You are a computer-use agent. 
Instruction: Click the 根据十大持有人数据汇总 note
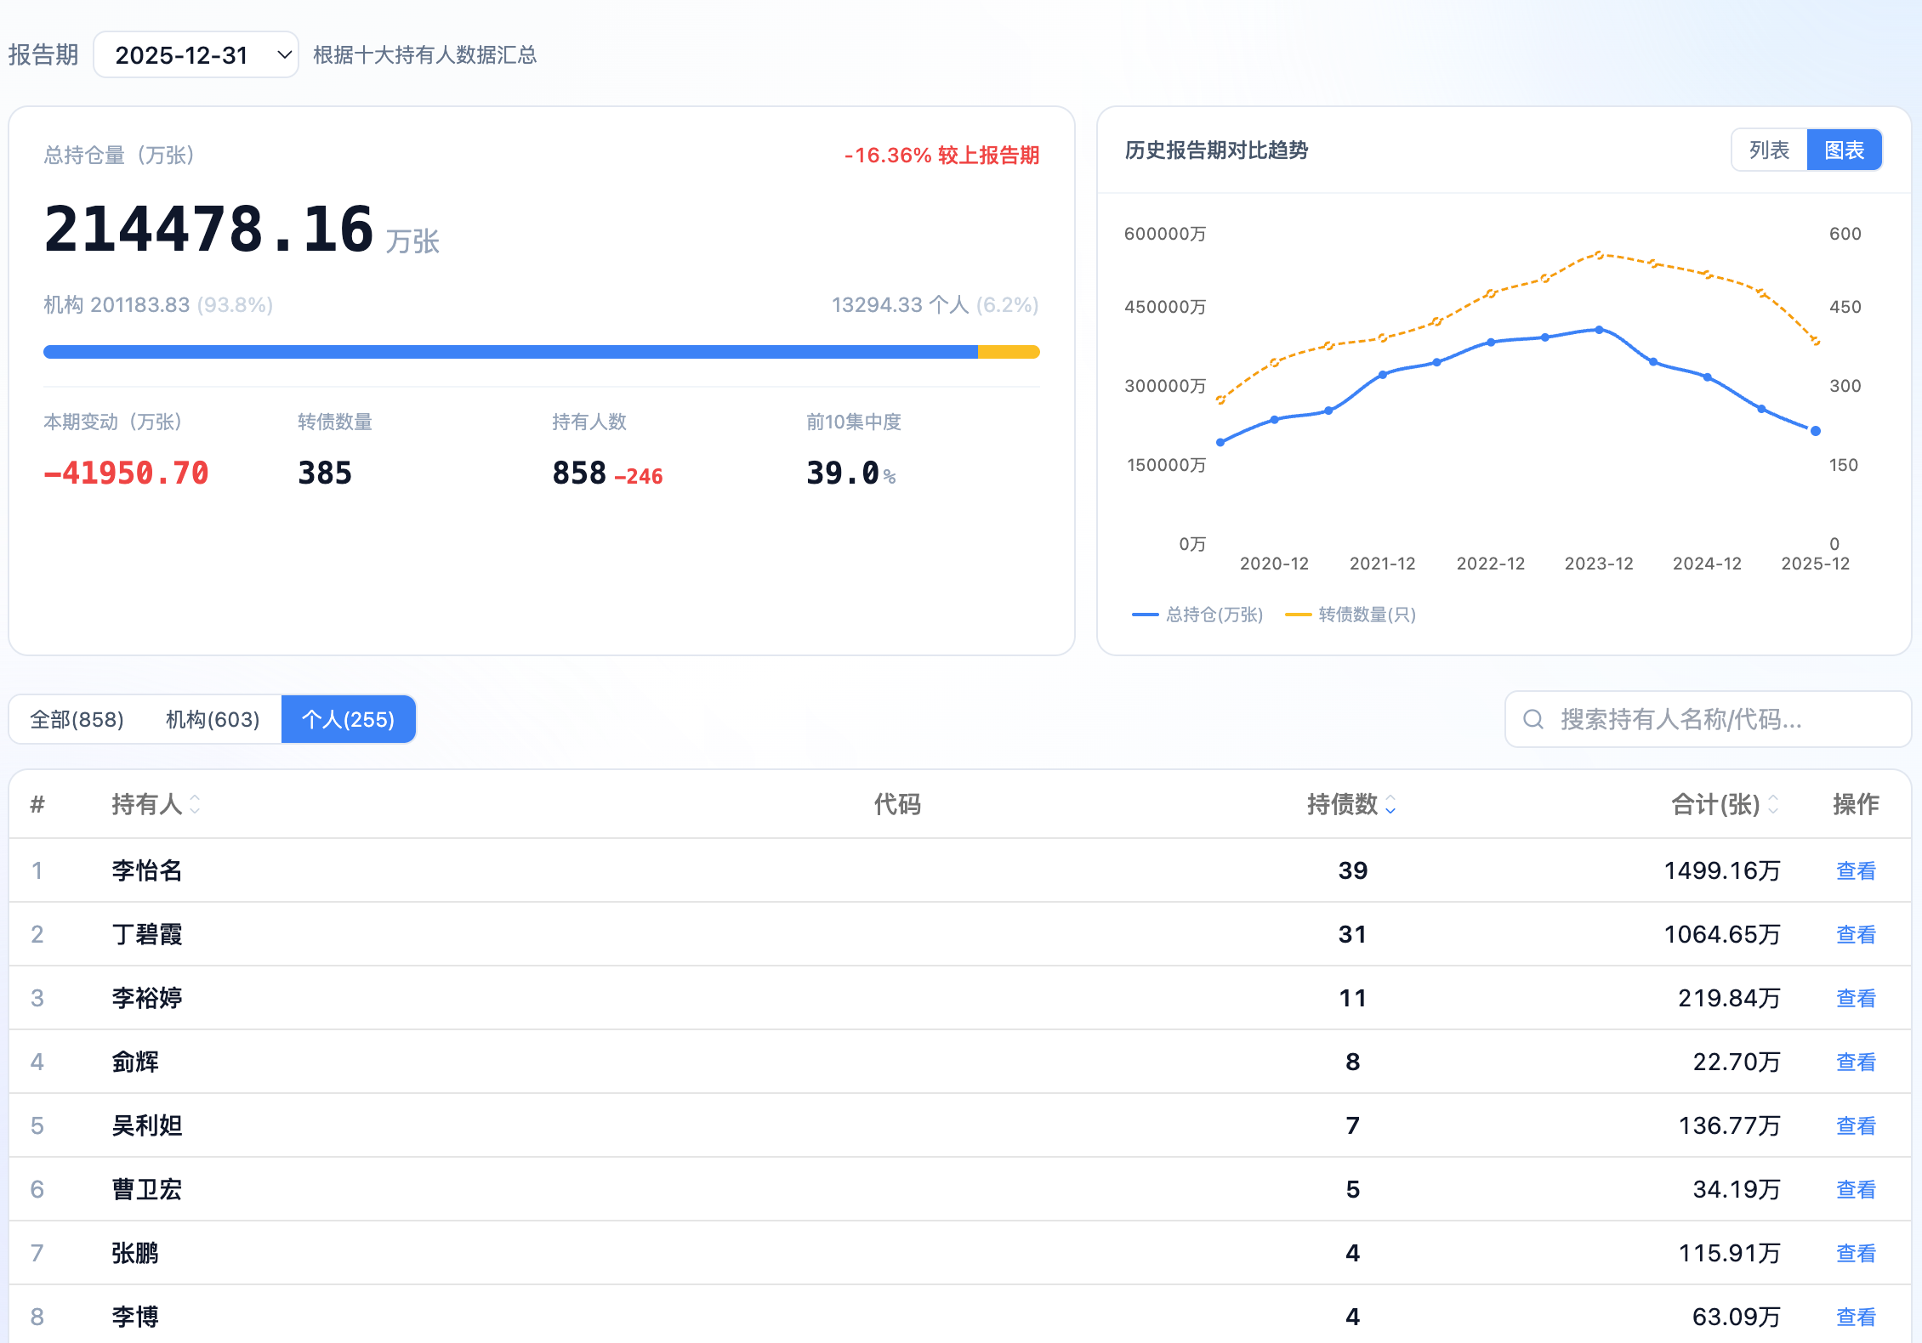425,55
